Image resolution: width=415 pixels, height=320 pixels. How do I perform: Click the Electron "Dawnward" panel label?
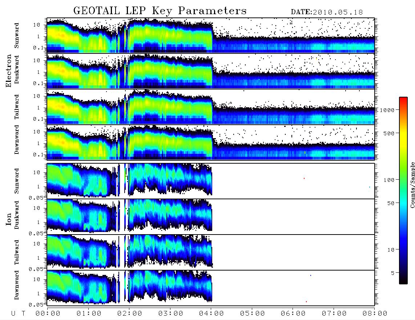(x=17, y=140)
